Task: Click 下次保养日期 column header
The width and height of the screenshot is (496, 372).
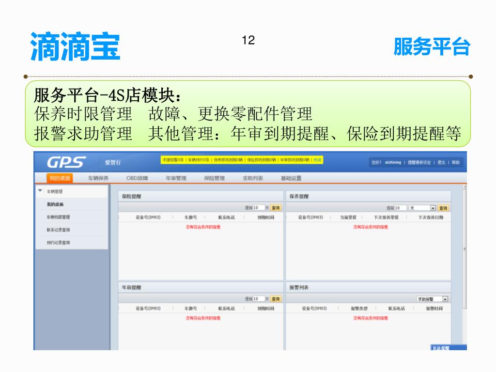Action: 431,217
